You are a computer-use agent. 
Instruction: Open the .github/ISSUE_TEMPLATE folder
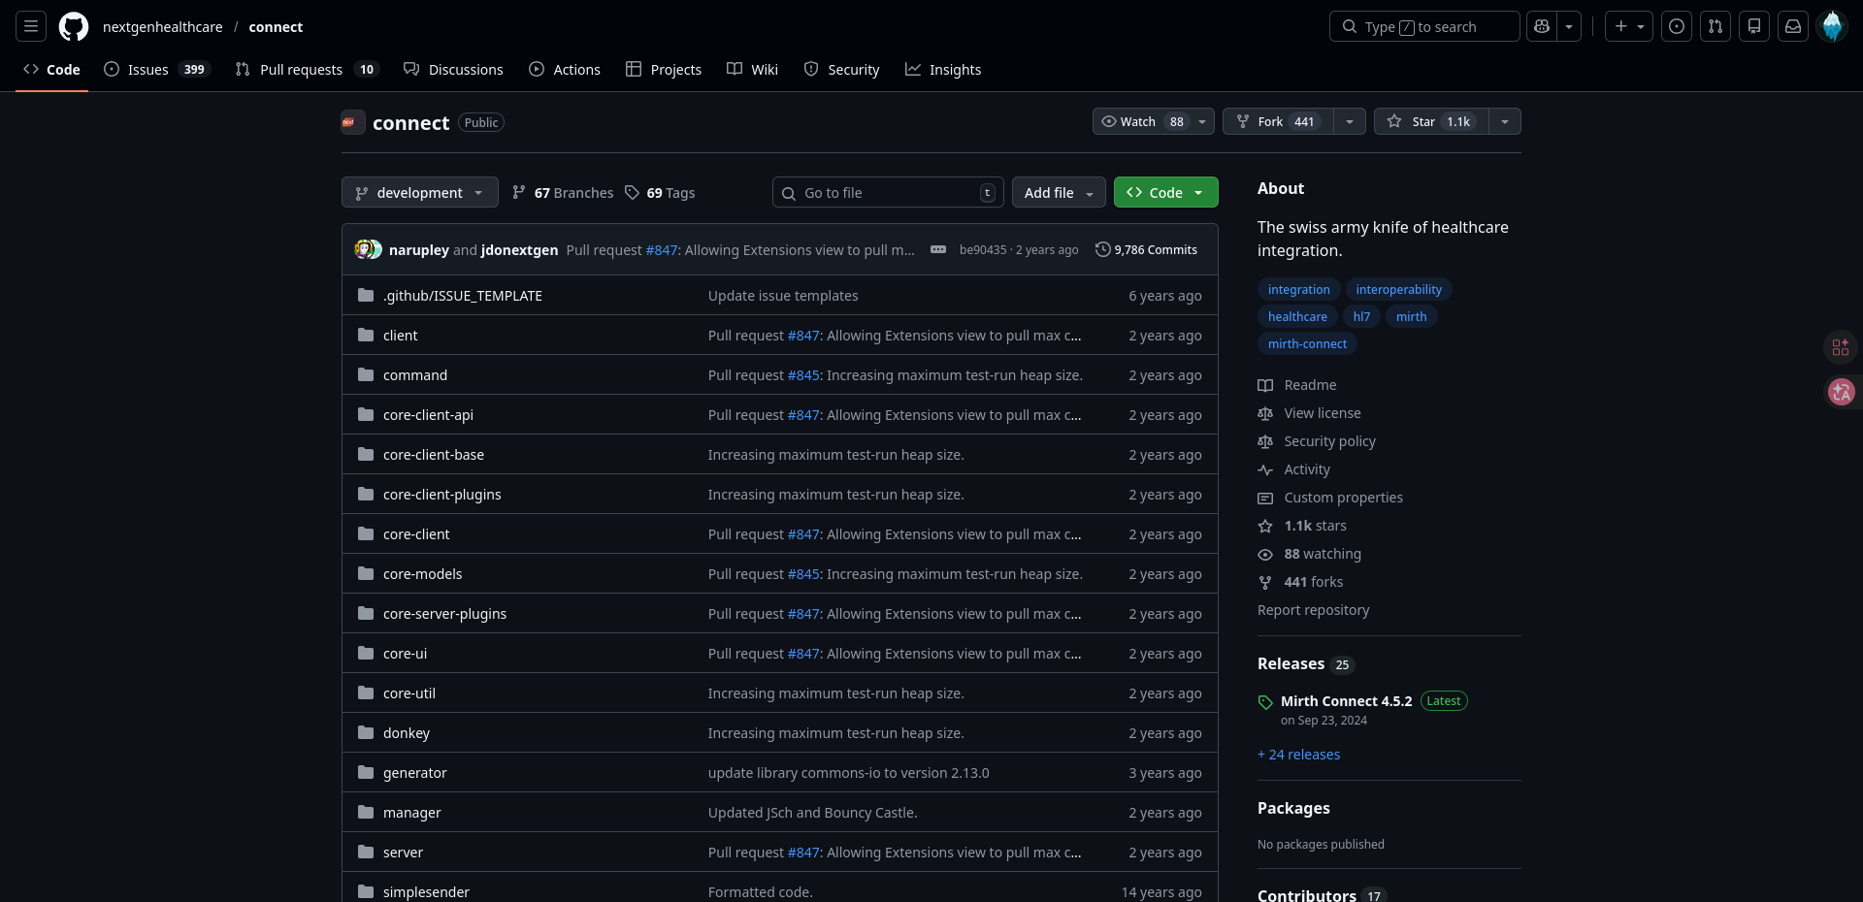(463, 296)
